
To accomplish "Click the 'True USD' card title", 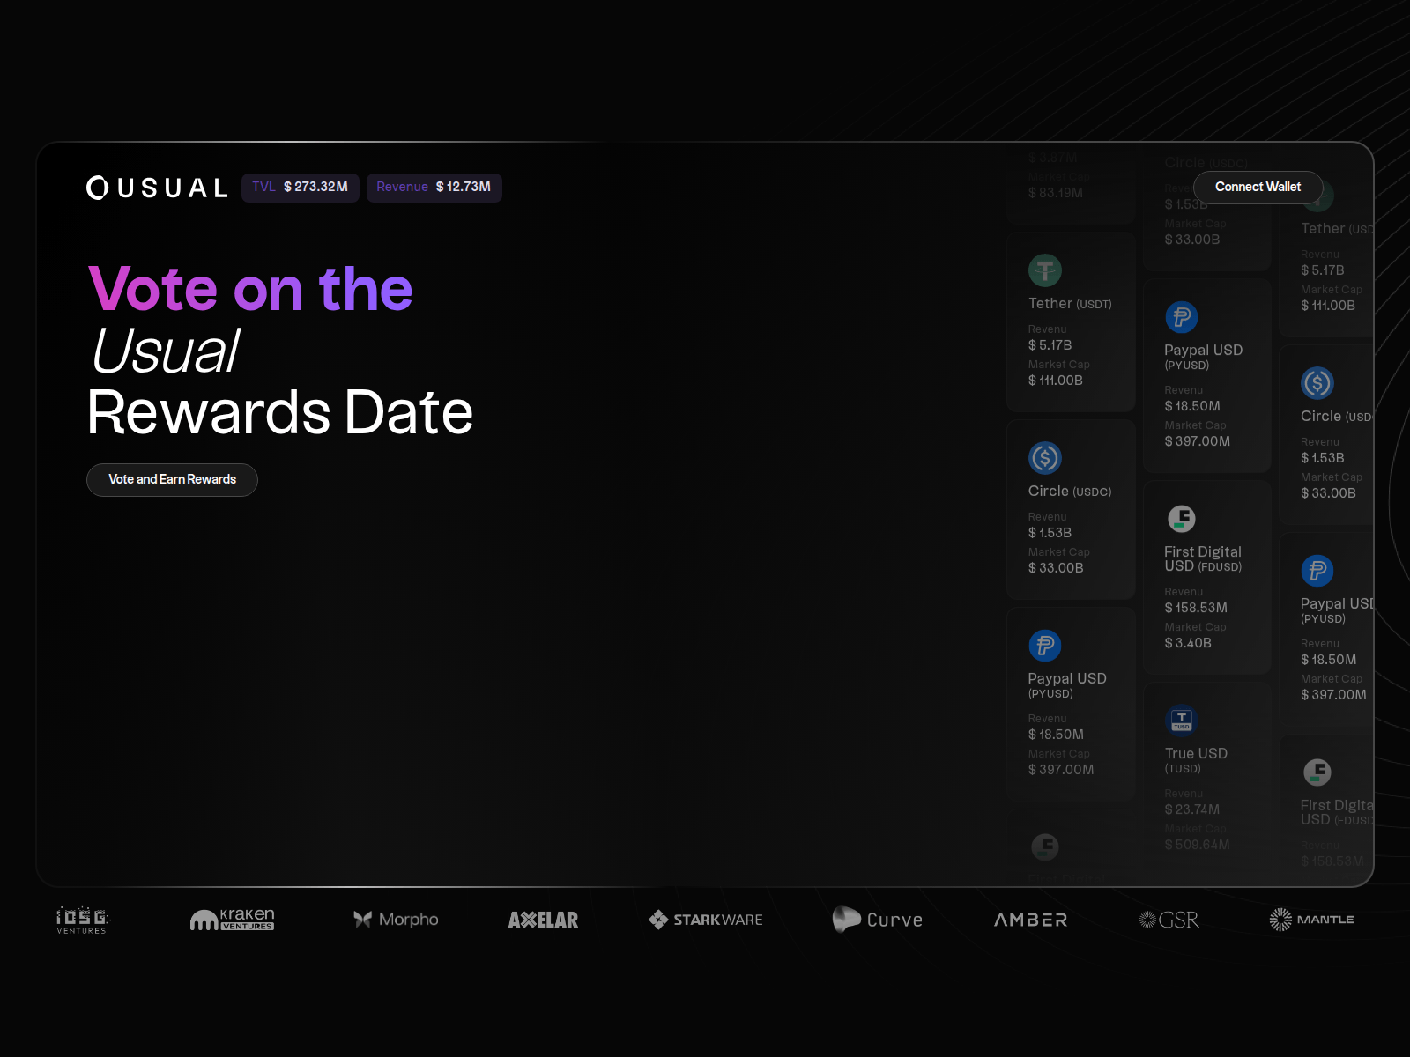I will pos(1196,753).
